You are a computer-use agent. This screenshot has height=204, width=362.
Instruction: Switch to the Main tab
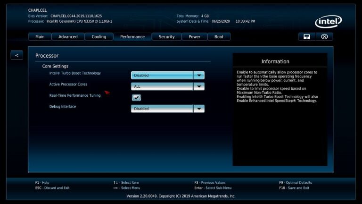(x=40, y=36)
